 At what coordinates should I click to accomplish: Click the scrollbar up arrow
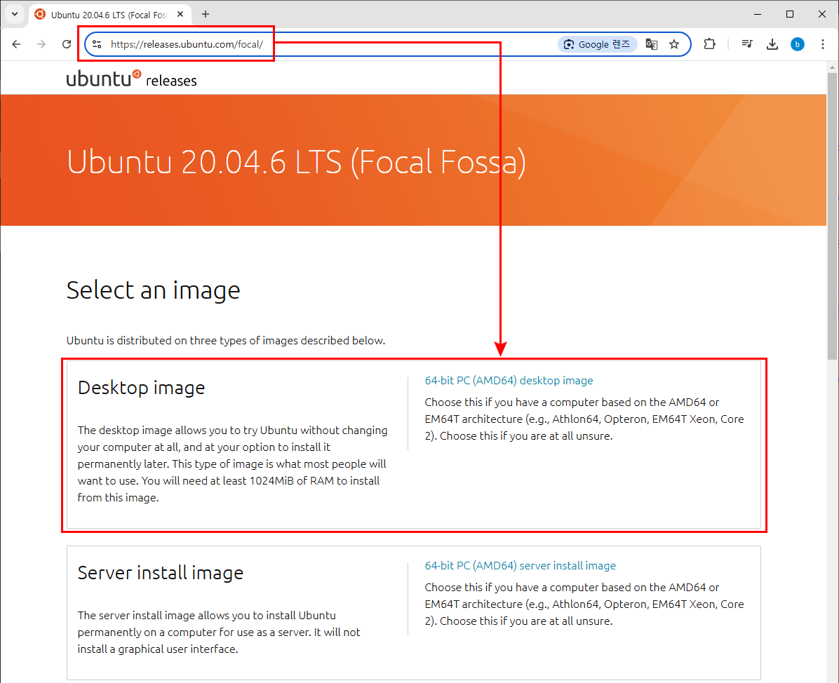pos(832,67)
